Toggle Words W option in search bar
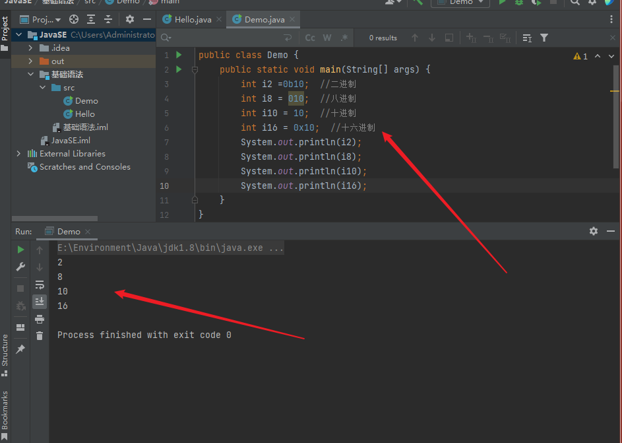 tap(327, 38)
